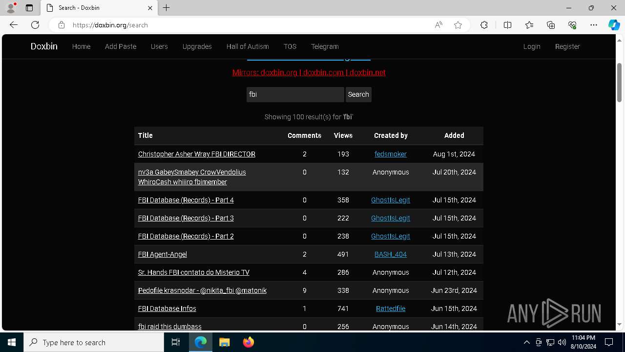625x352 pixels.
Task: Open the Extensions puzzle icon
Action: (x=484, y=25)
